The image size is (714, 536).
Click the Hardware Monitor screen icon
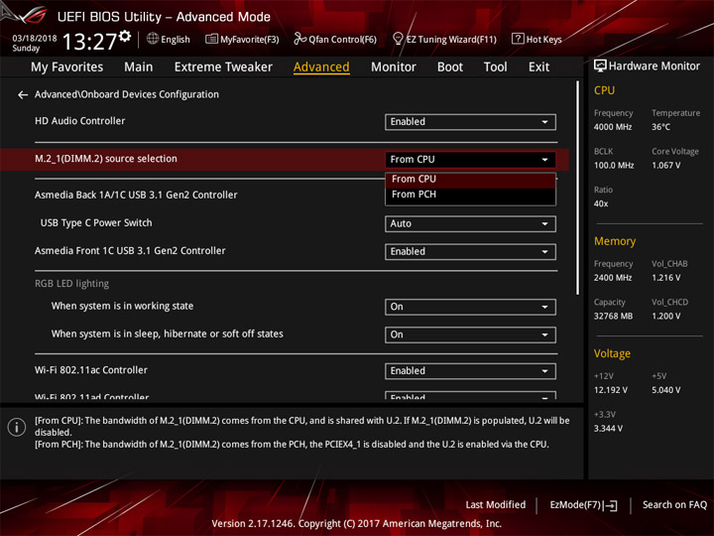coord(600,66)
